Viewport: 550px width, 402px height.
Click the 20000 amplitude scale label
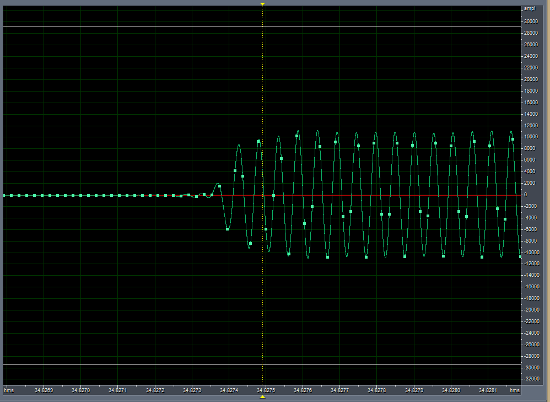click(x=531, y=79)
